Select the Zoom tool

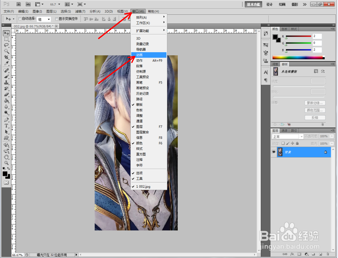coord(6,163)
